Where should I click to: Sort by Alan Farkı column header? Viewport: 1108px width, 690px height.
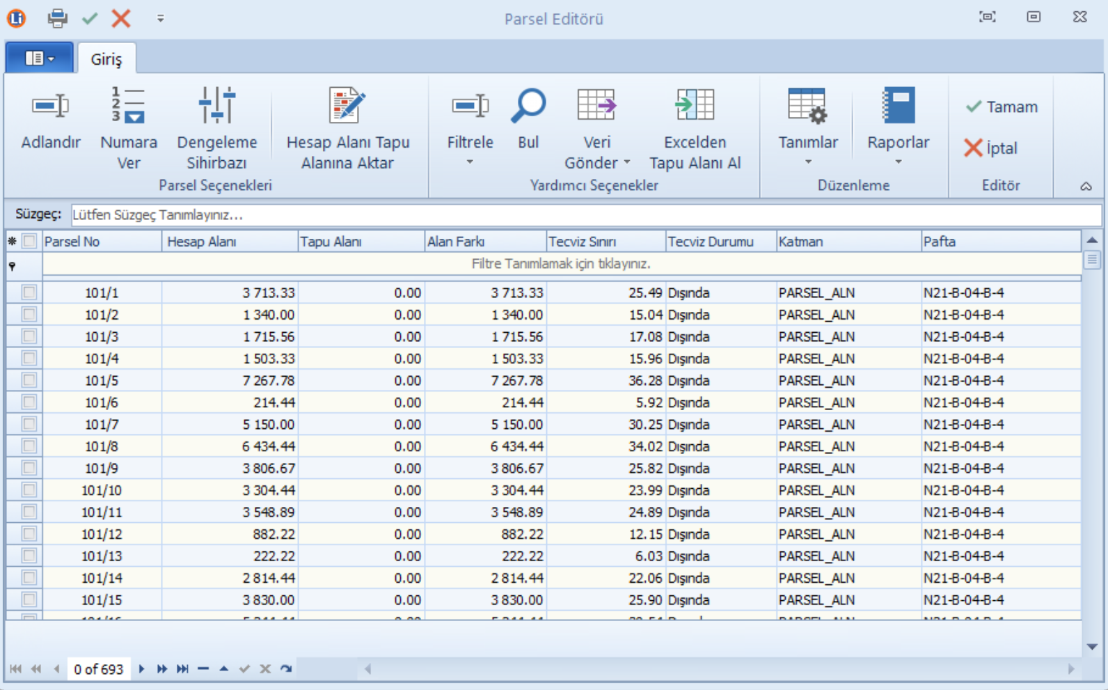(x=486, y=242)
